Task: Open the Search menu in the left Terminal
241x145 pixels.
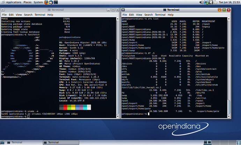Action: pos(28,15)
